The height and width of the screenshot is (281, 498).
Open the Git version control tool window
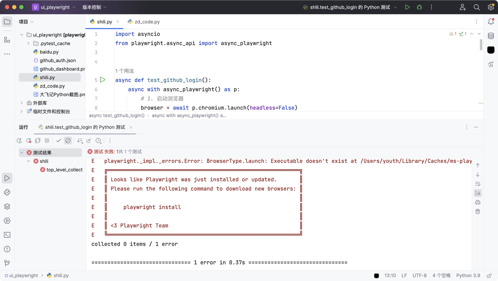[x=7, y=263]
